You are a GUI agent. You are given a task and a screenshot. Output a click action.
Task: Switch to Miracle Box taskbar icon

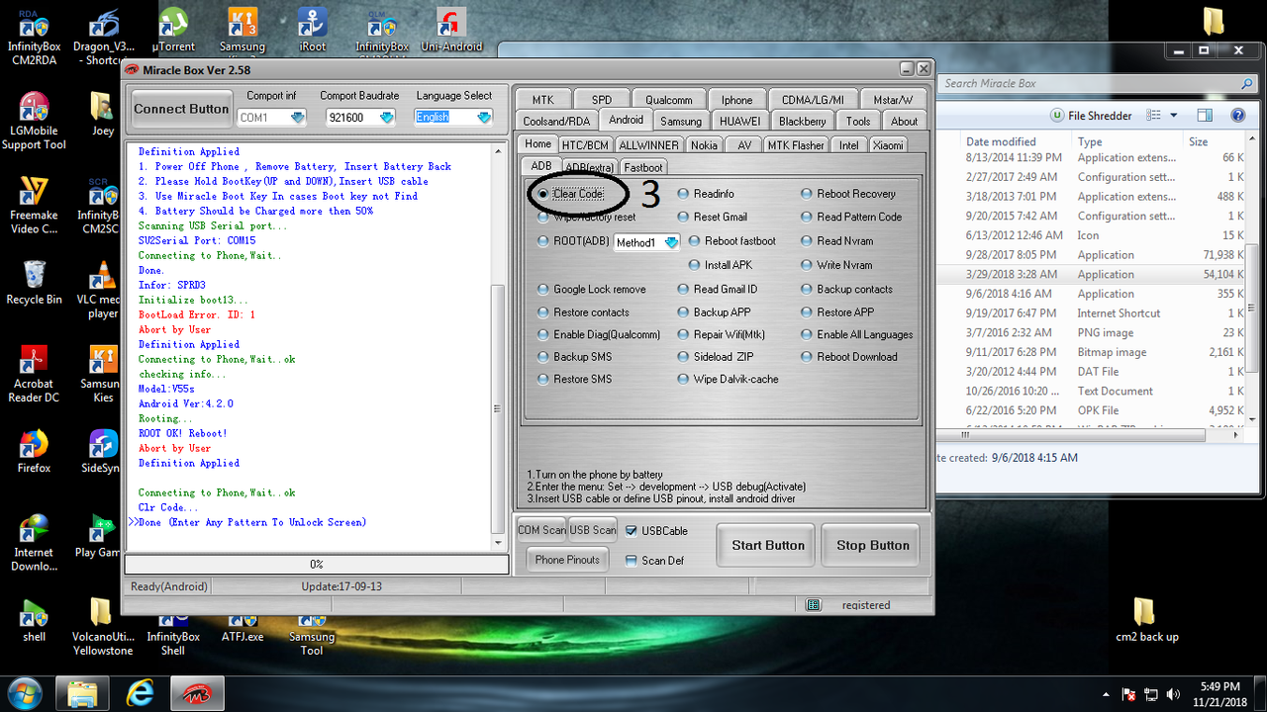(196, 692)
